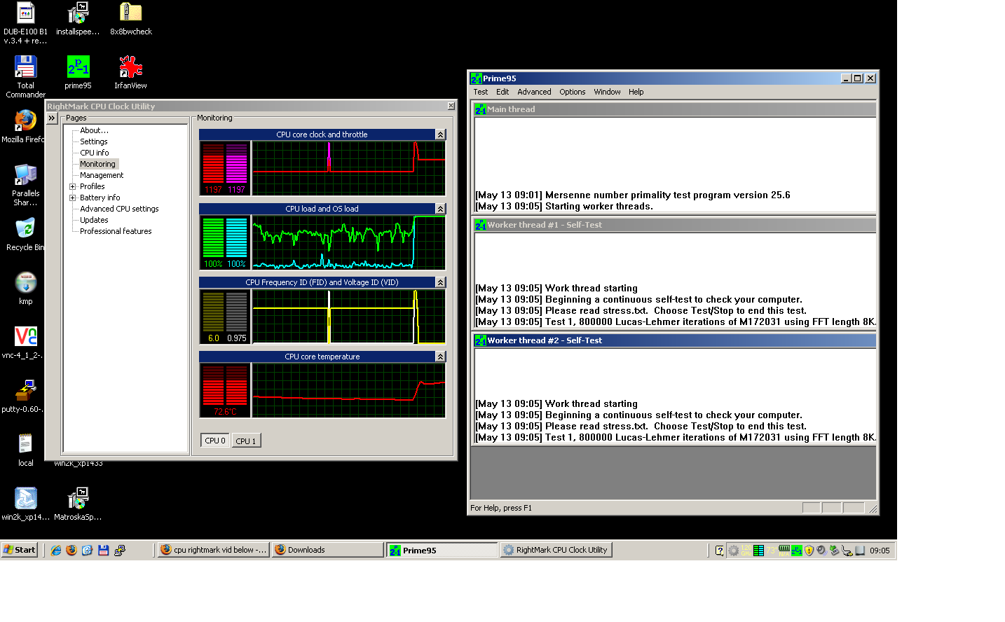
Task: Switch to the 'cpu rightmark vid below' Firefox window
Action: pos(213,550)
